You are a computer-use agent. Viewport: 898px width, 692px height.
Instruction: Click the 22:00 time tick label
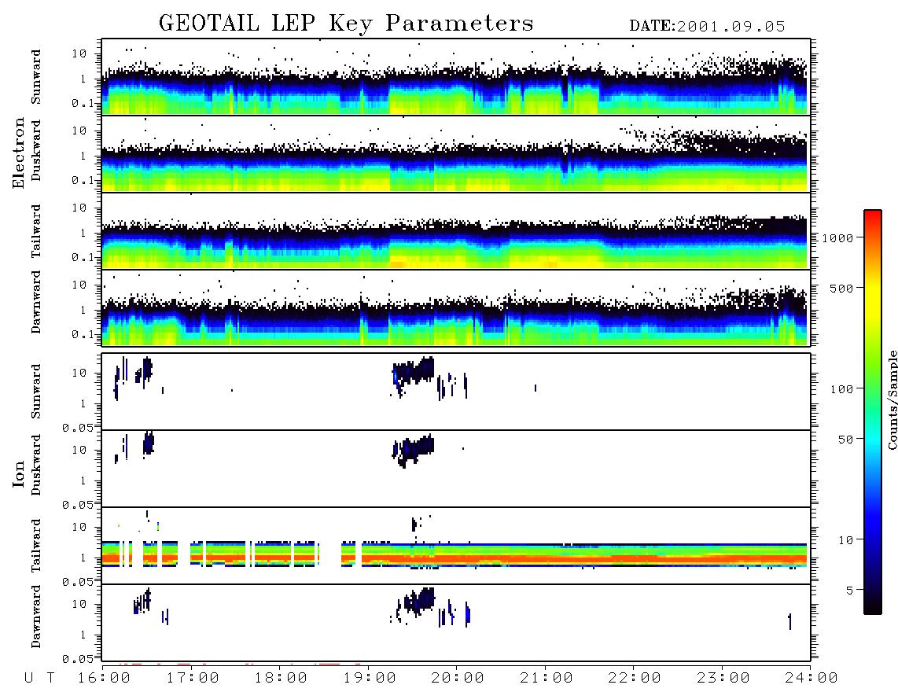pyautogui.click(x=635, y=678)
